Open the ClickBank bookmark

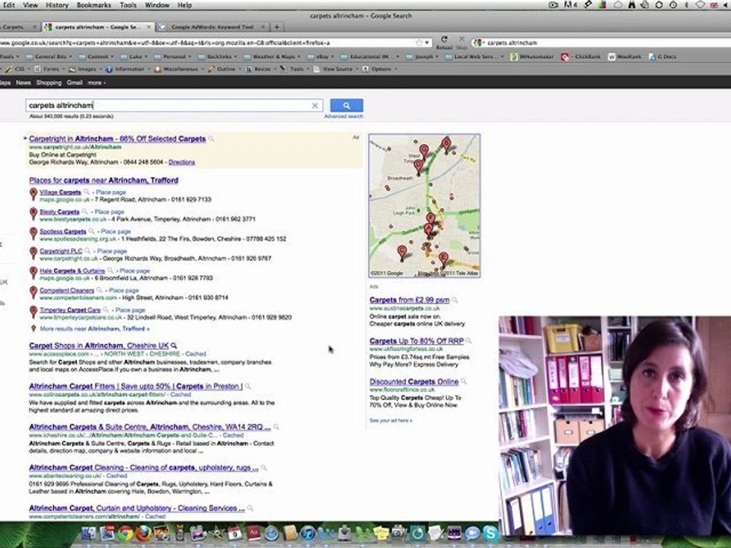(581, 57)
